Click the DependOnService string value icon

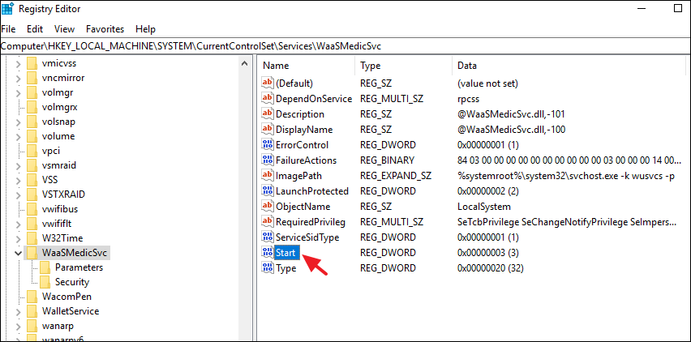(268, 99)
